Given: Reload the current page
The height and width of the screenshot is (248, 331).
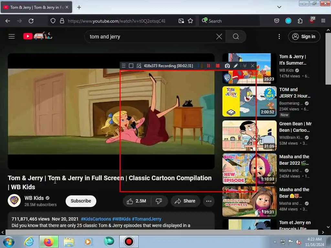Looking at the screenshot, I should 31,21.
